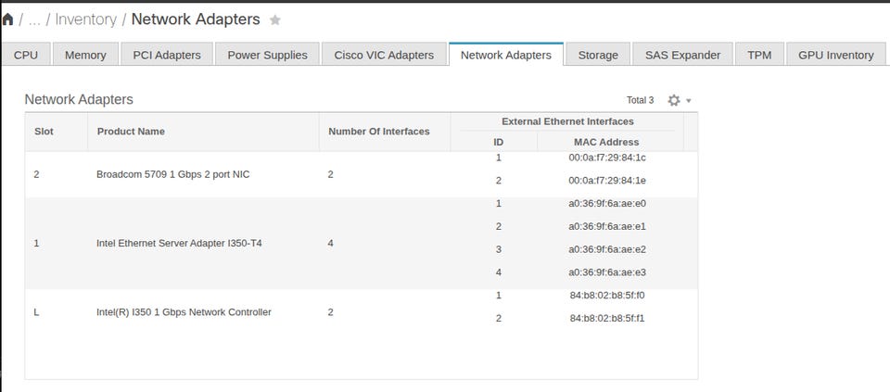The image size is (890, 392).
Task: Select the TPM tab
Action: [759, 55]
